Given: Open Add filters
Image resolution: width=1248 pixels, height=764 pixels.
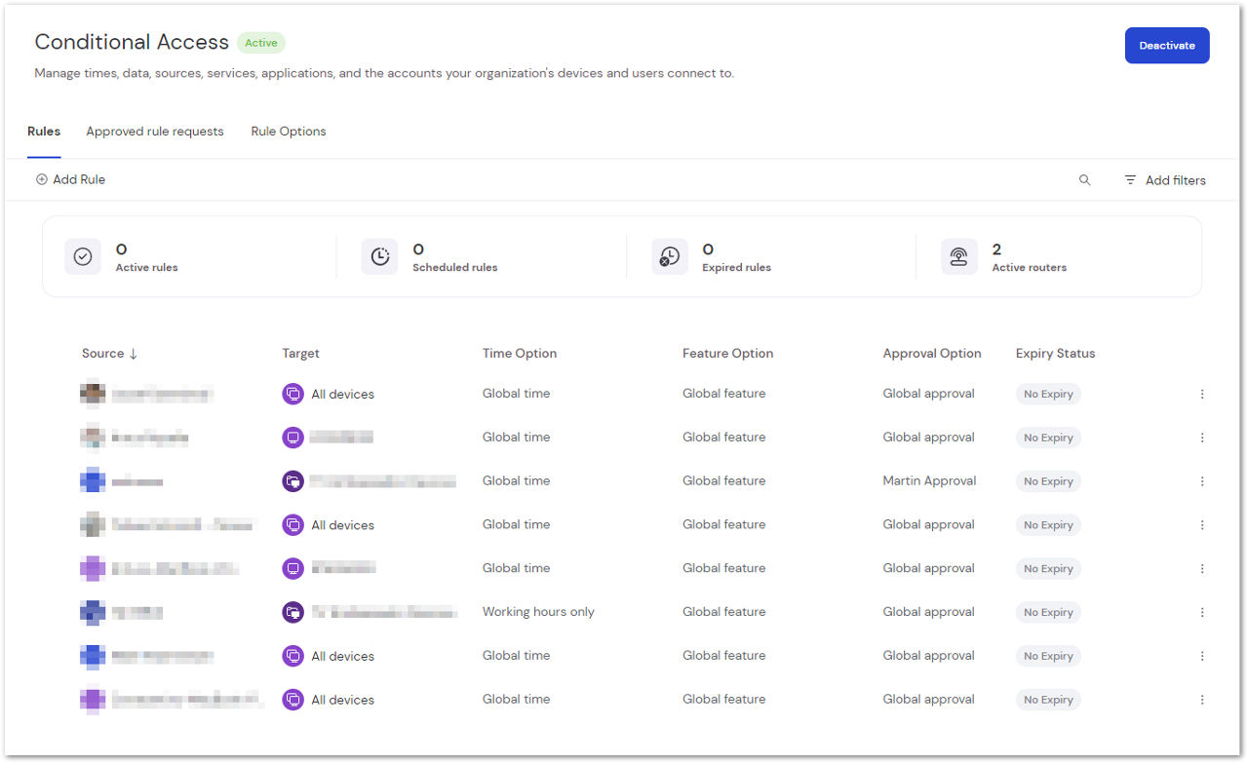Looking at the screenshot, I should (1165, 180).
